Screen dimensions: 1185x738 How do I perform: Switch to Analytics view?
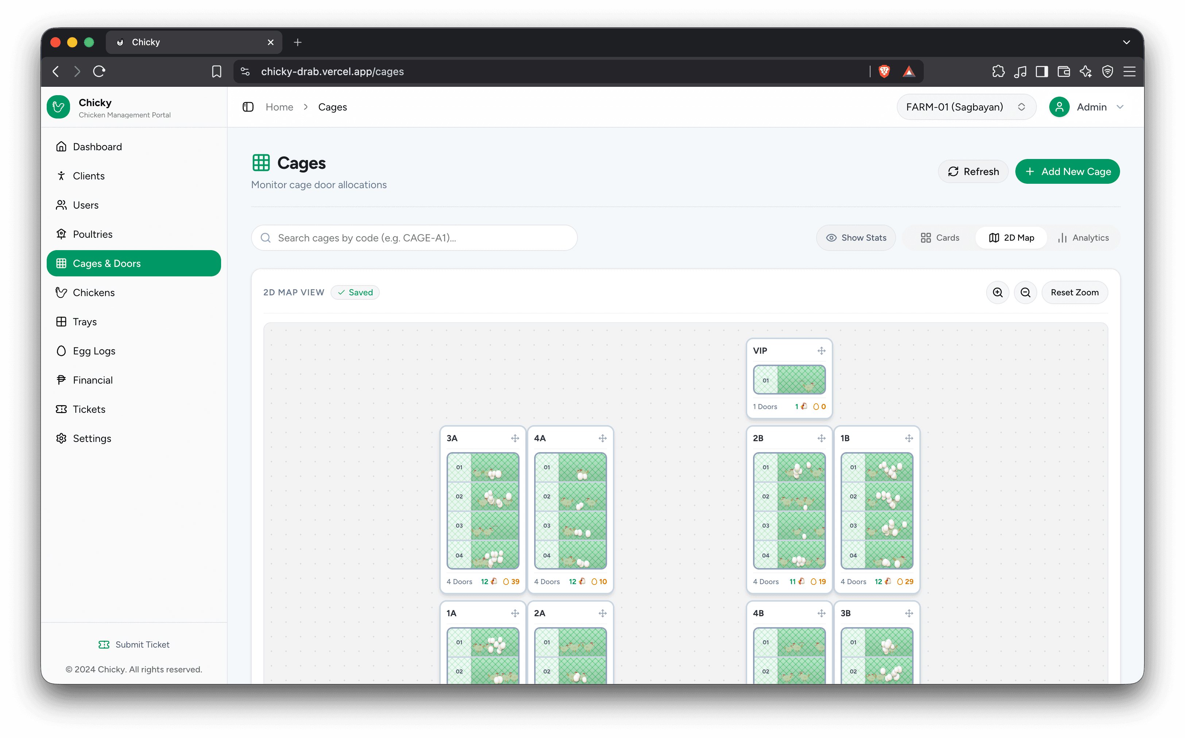(1083, 238)
